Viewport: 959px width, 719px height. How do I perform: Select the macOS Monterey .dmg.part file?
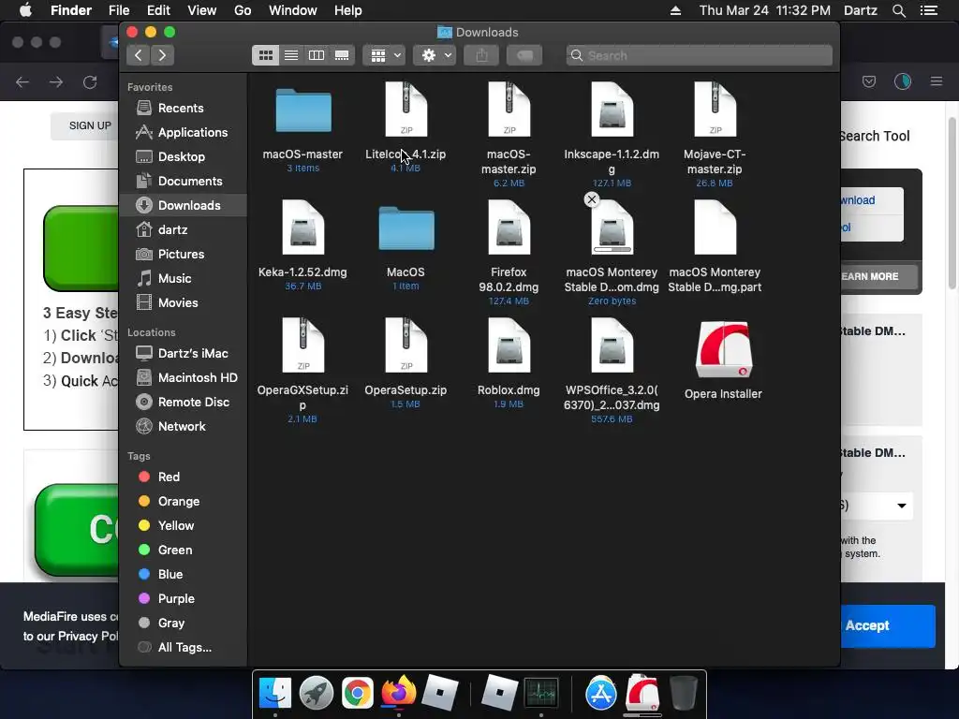715,228
